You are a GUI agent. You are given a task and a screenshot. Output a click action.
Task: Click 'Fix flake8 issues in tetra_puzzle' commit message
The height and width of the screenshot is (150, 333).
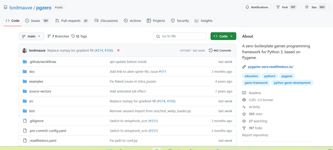pyautogui.click(x=133, y=81)
